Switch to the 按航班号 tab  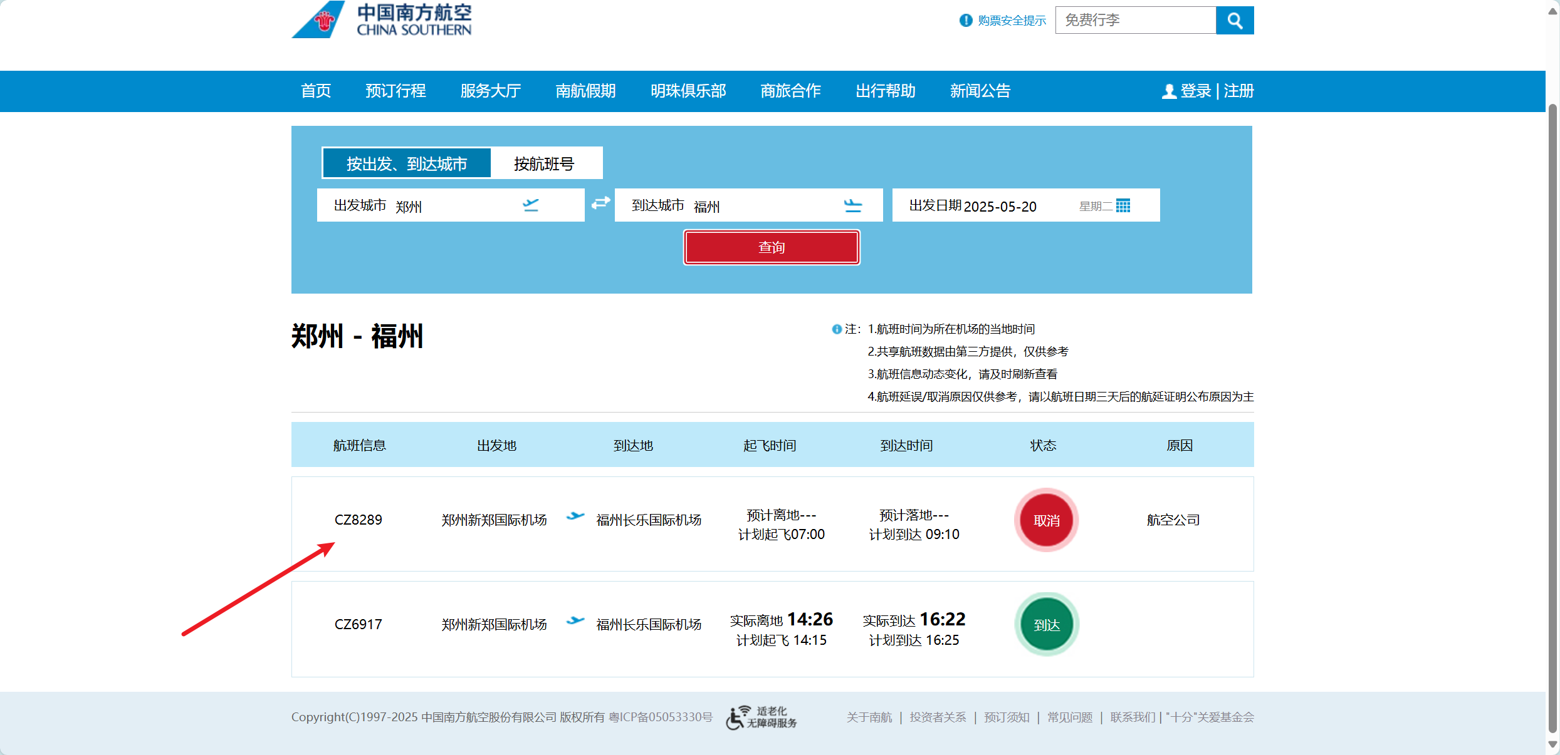click(544, 163)
